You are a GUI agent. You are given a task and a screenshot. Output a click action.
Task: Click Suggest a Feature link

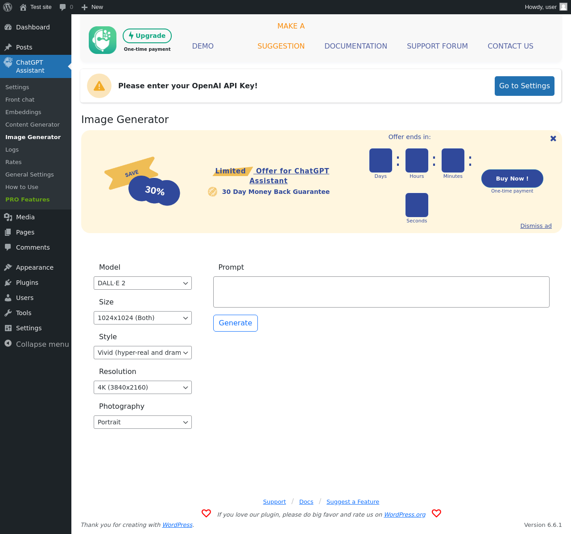[353, 502]
